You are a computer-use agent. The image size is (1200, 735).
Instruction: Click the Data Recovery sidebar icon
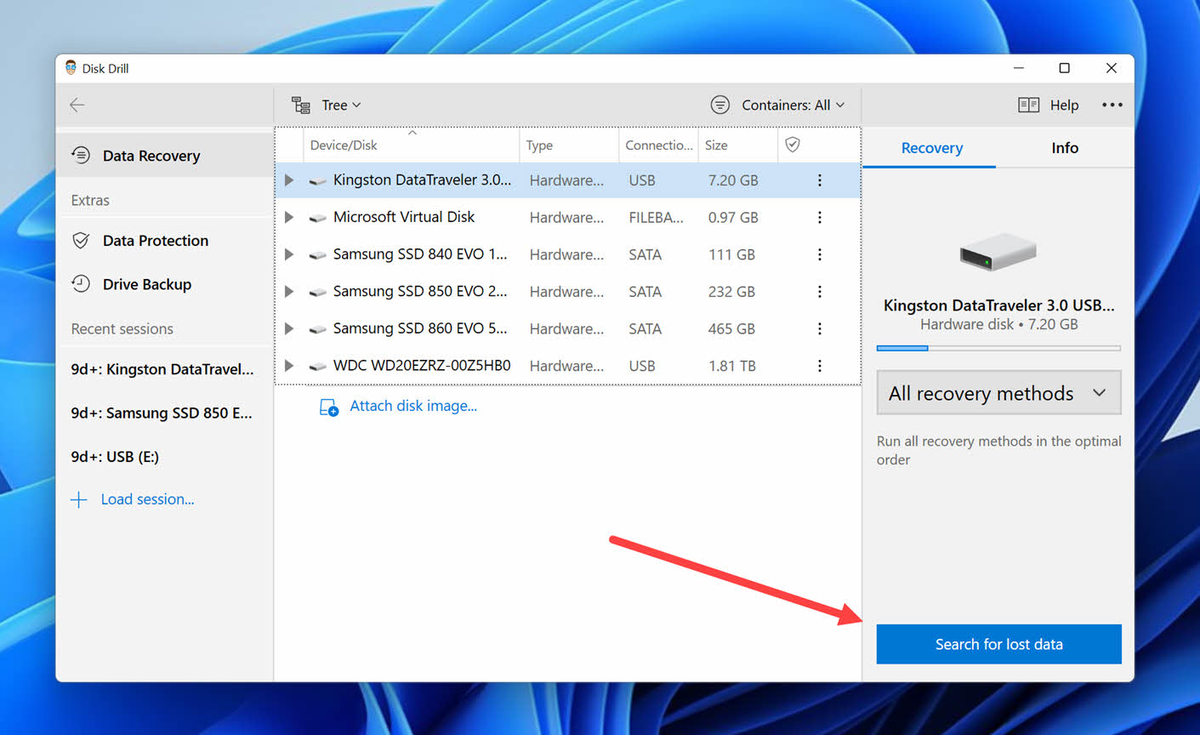pyautogui.click(x=81, y=155)
